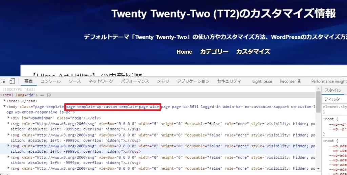Viewport: 347px width, 175px height.
Task: Select the inspect element picker icon
Action: (3, 81)
